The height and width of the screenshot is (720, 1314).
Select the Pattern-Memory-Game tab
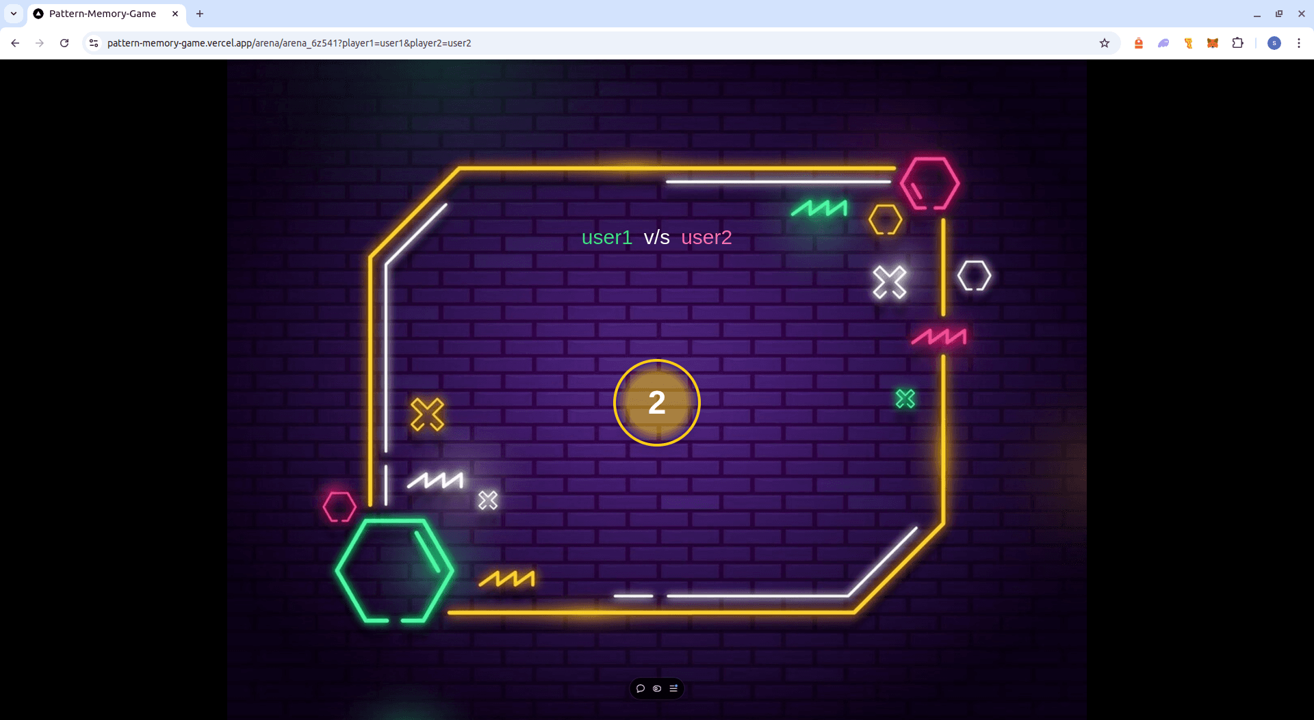(x=106, y=14)
